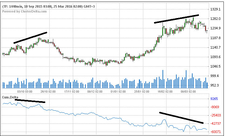This screenshot has width=225, height=136.
Task: Click the '17/11 02:00' date label
Action: tap(71, 92)
